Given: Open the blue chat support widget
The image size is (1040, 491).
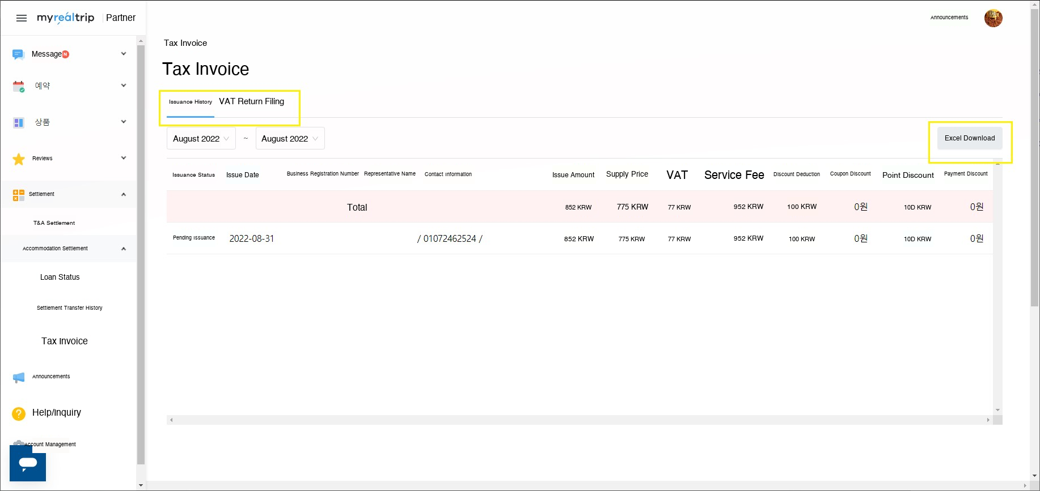Looking at the screenshot, I should 28,463.
